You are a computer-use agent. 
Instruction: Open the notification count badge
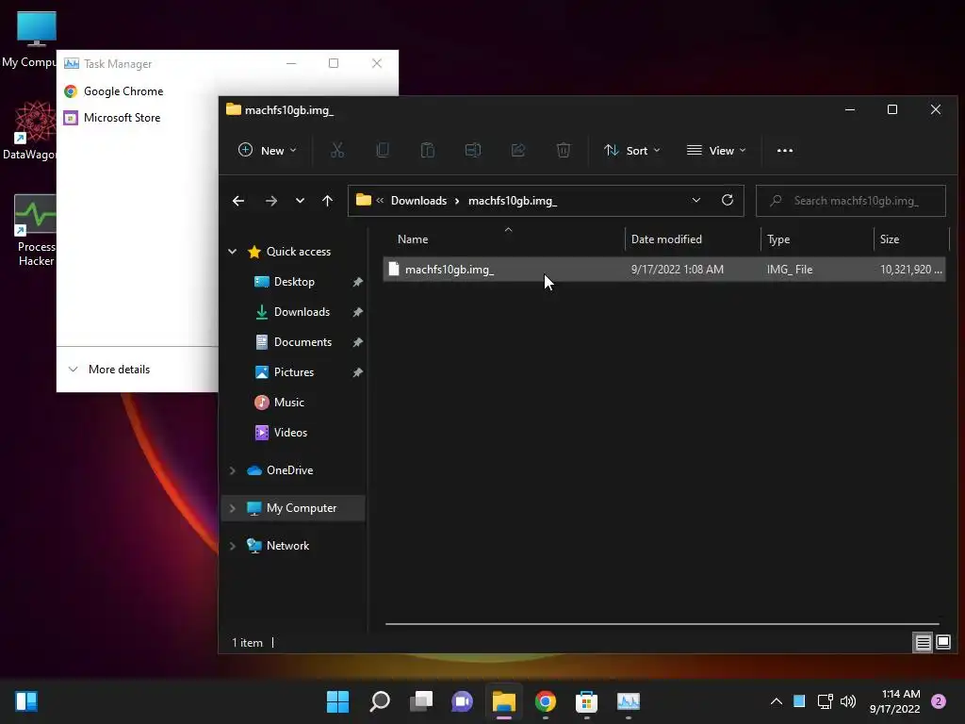click(939, 701)
